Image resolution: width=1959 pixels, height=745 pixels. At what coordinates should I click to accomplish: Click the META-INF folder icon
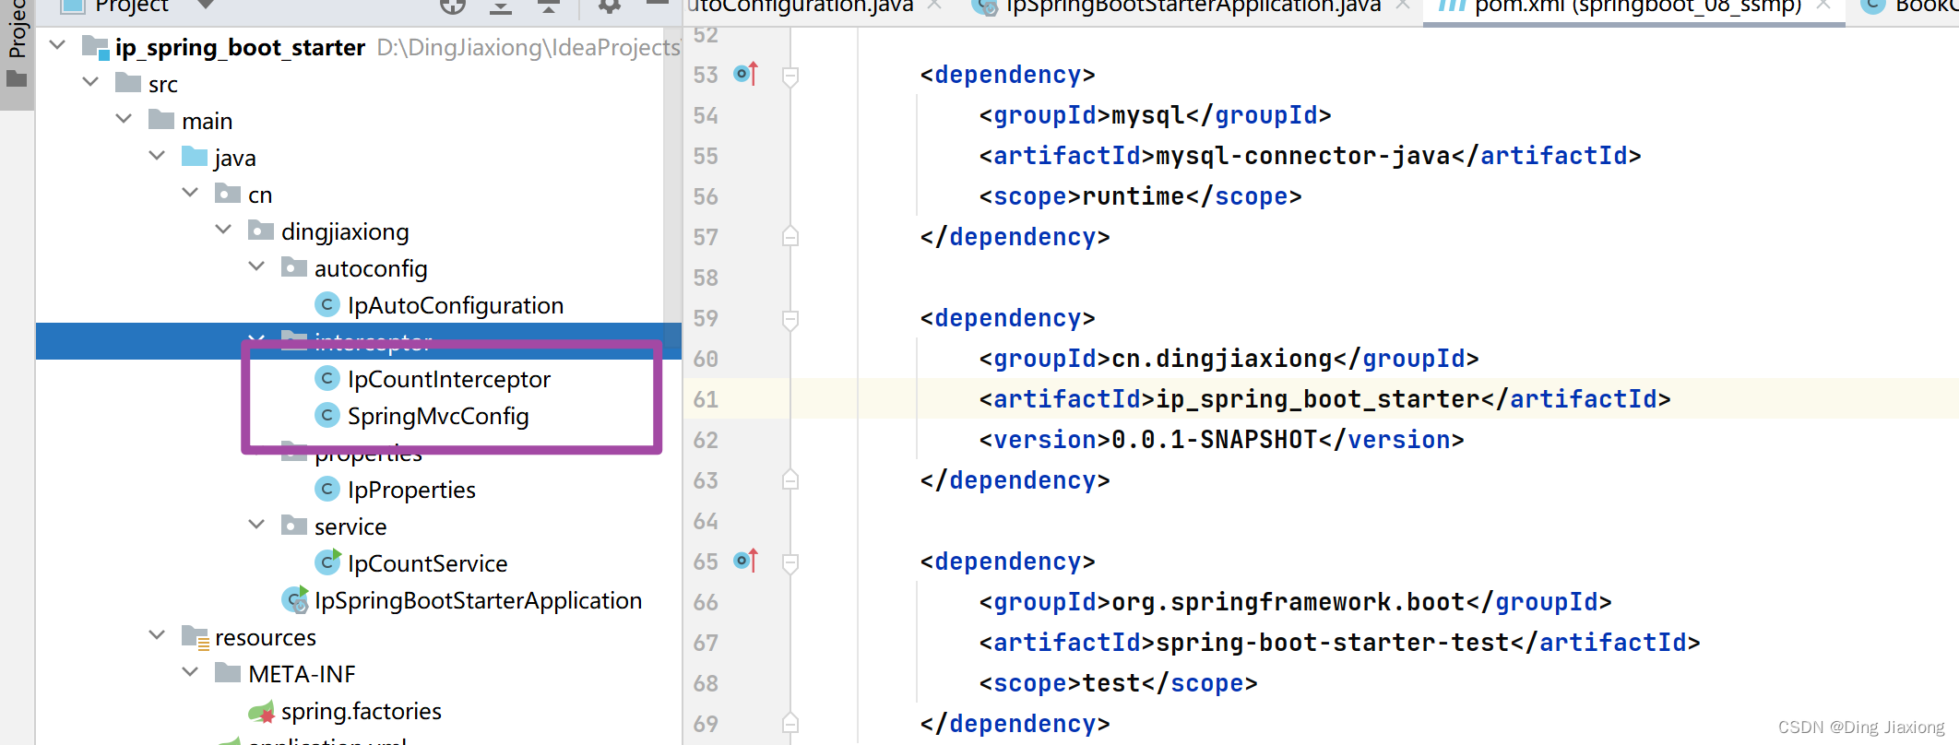click(228, 672)
